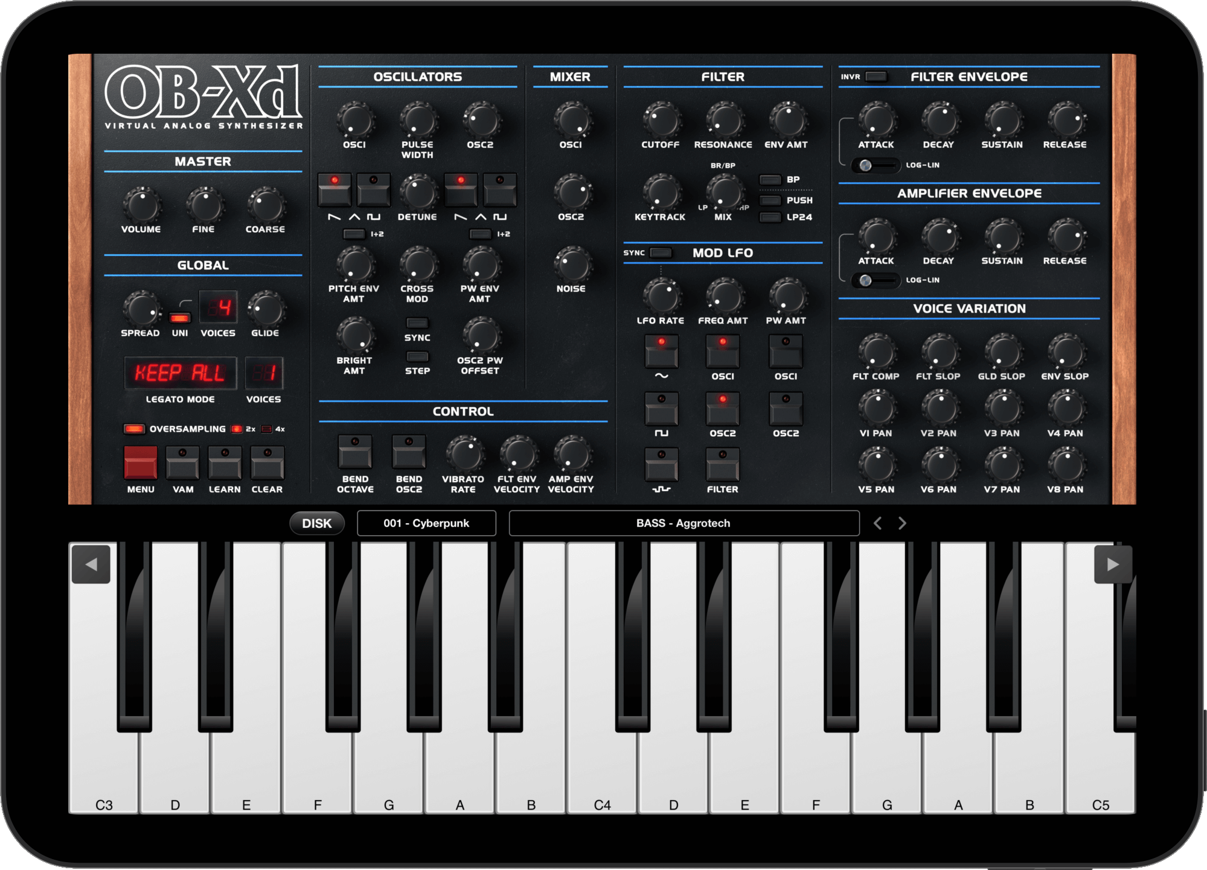Click the Cross Mod knob
Viewport: 1207px width, 870px height.
coord(418,264)
